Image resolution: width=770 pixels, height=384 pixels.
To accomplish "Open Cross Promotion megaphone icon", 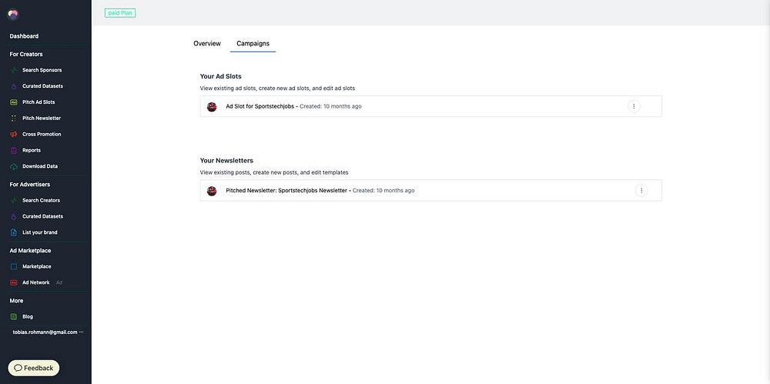I will pyautogui.click(x=14, y=135).
